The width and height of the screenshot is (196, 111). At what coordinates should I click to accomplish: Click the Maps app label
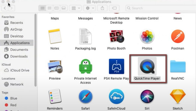(x=55, y=18)
